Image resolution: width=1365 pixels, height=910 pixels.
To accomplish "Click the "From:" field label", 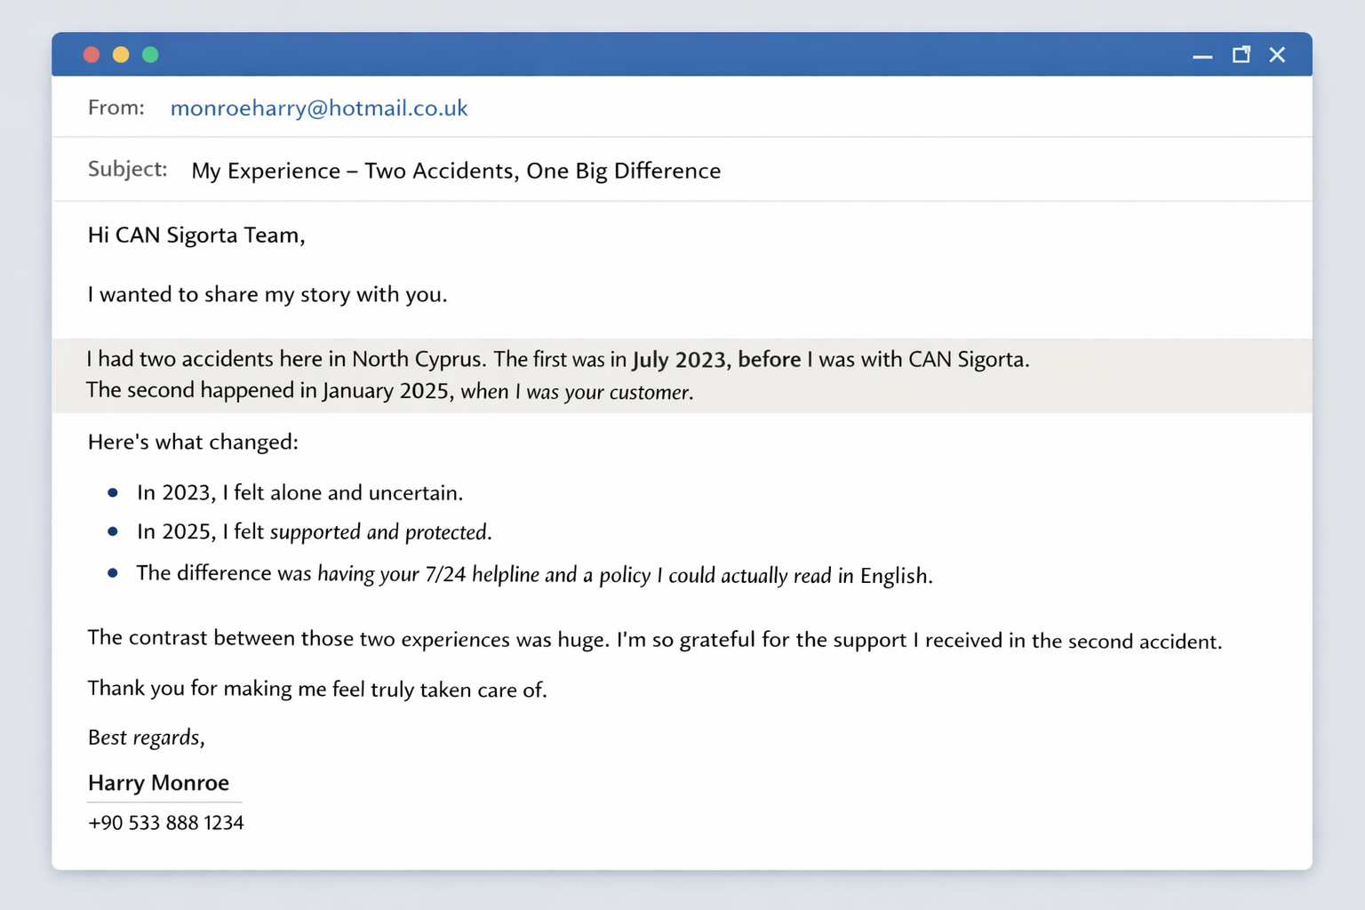I will (x=116, y=108).
